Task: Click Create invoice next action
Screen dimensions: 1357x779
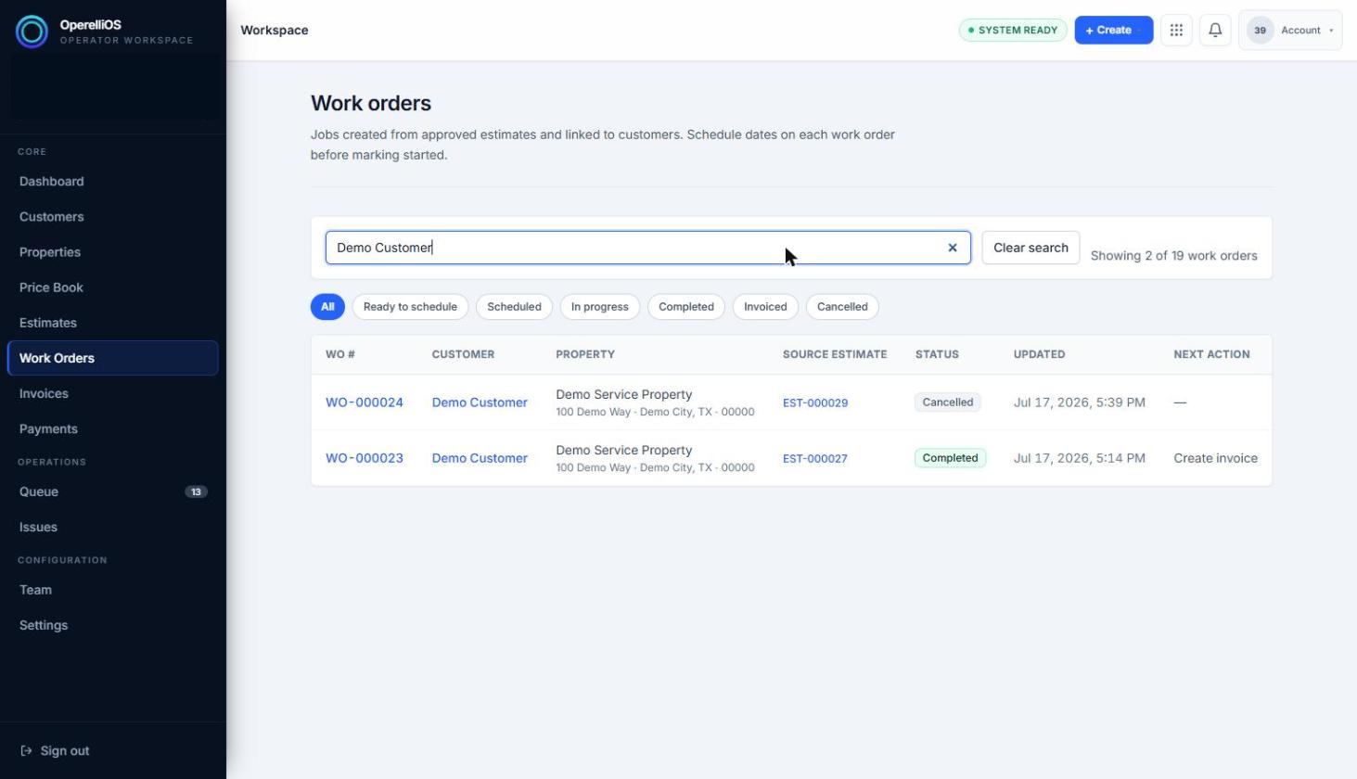Action: [x=1215, y=458]
